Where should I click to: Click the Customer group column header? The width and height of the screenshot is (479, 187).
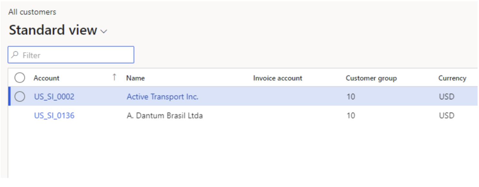pyautogui.click(x=371, y=78)
